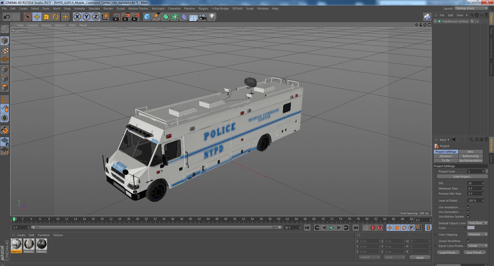Go to end of animation
494x266 pixels.
tap(356, 228)
